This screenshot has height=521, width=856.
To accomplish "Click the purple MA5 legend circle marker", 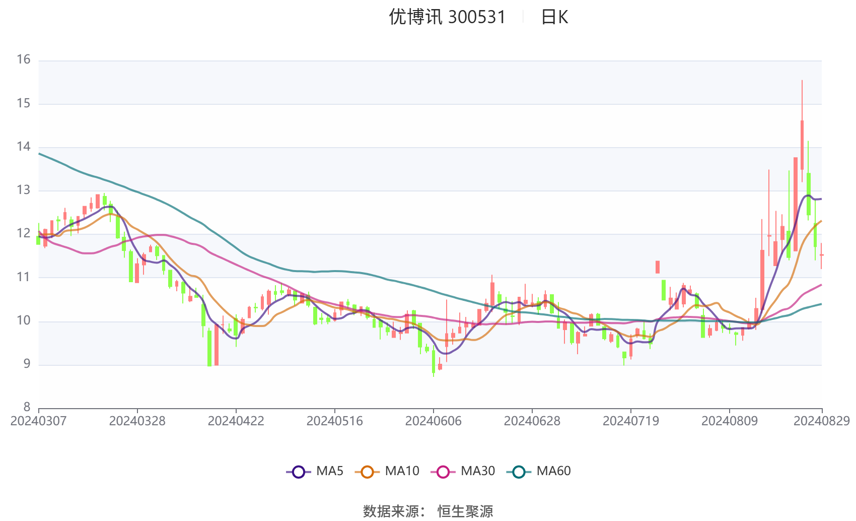I will pyautogui.click(x=299, y=472).
